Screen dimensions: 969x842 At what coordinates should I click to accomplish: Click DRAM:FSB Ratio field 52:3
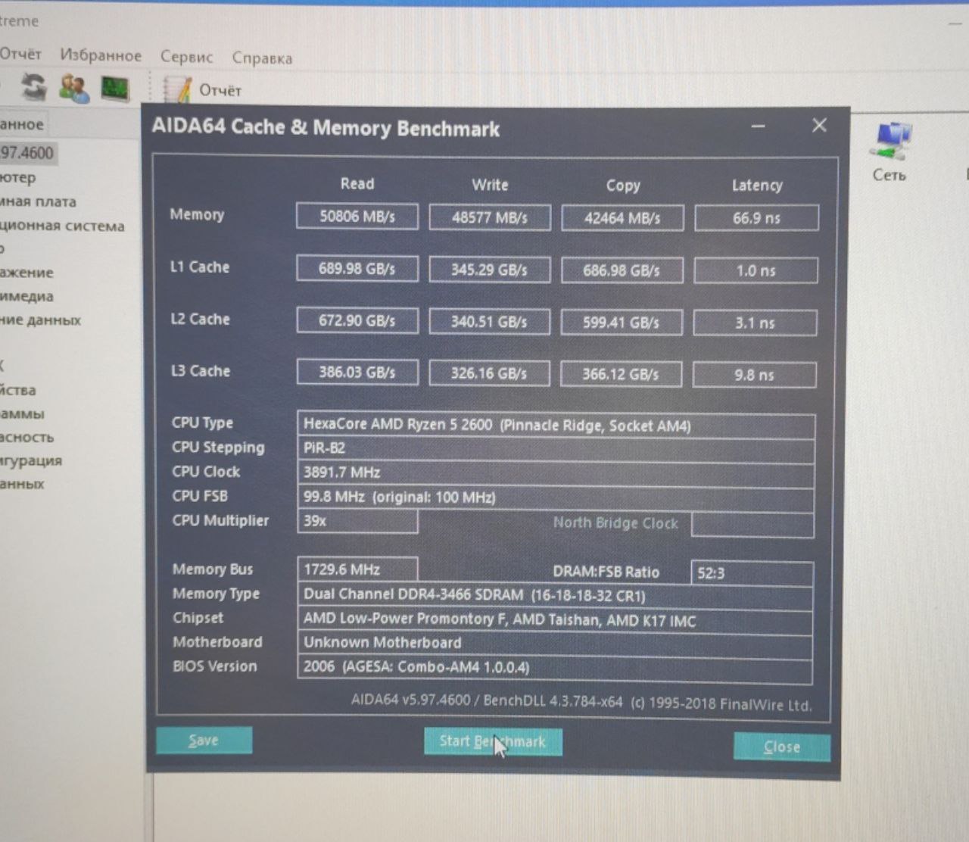pos(752,573)
